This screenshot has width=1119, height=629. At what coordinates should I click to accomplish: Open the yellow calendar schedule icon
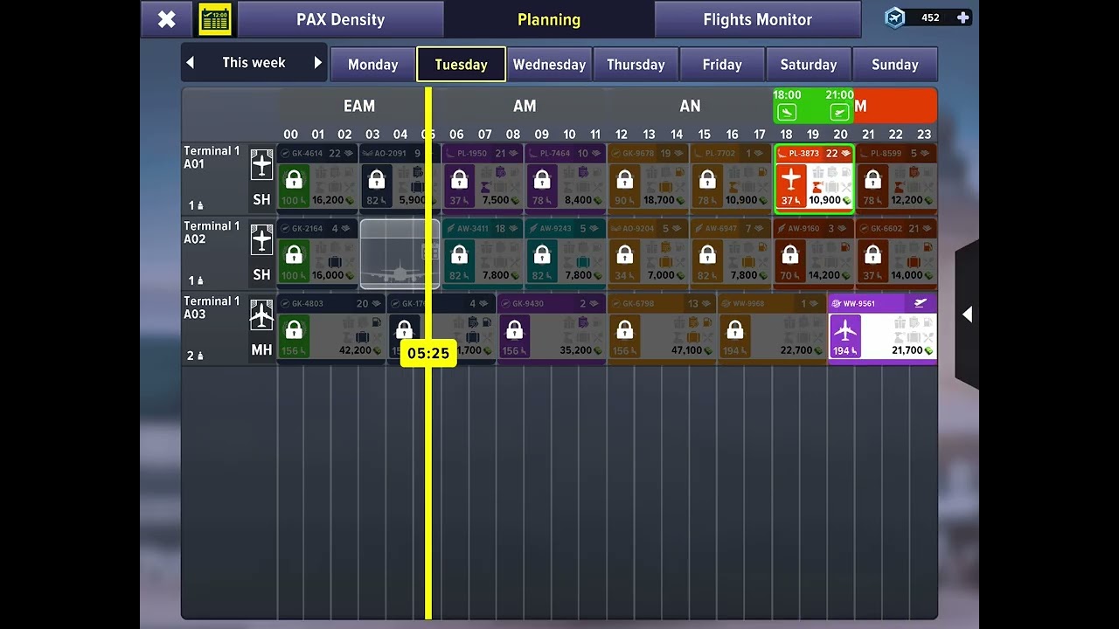click(x=215, y=19)
